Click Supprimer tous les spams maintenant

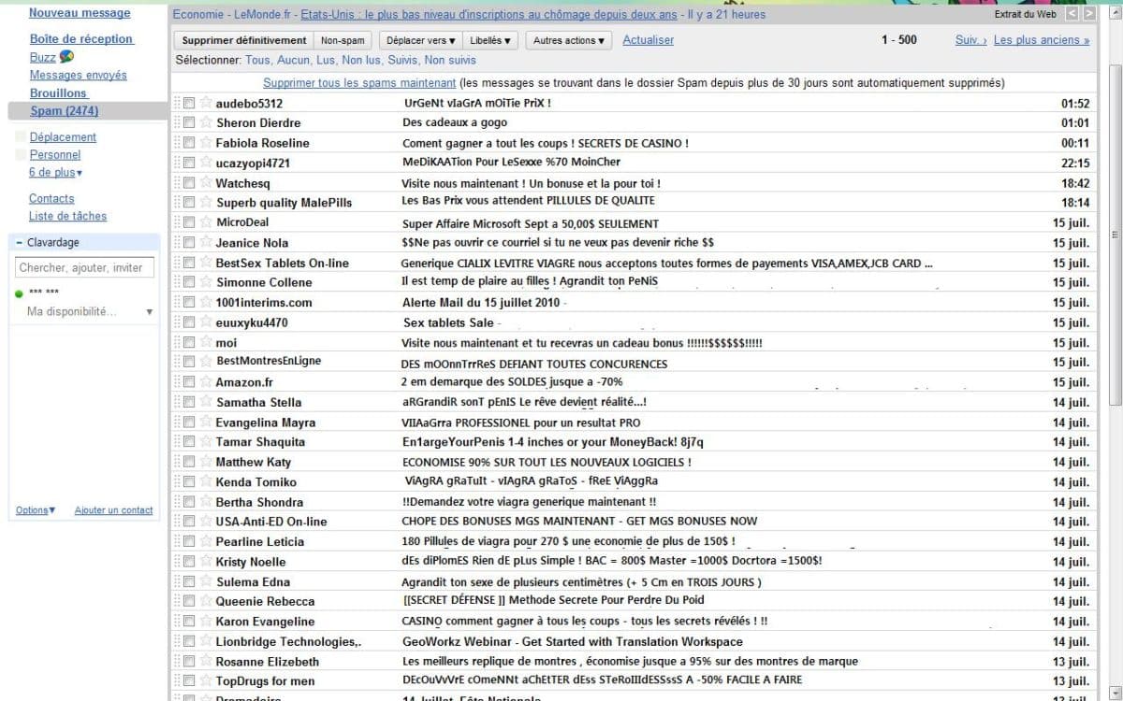point(359,83)
